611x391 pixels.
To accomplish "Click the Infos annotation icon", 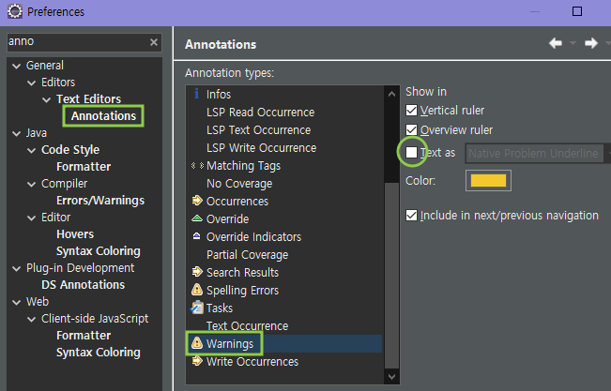I will [197, 94].
